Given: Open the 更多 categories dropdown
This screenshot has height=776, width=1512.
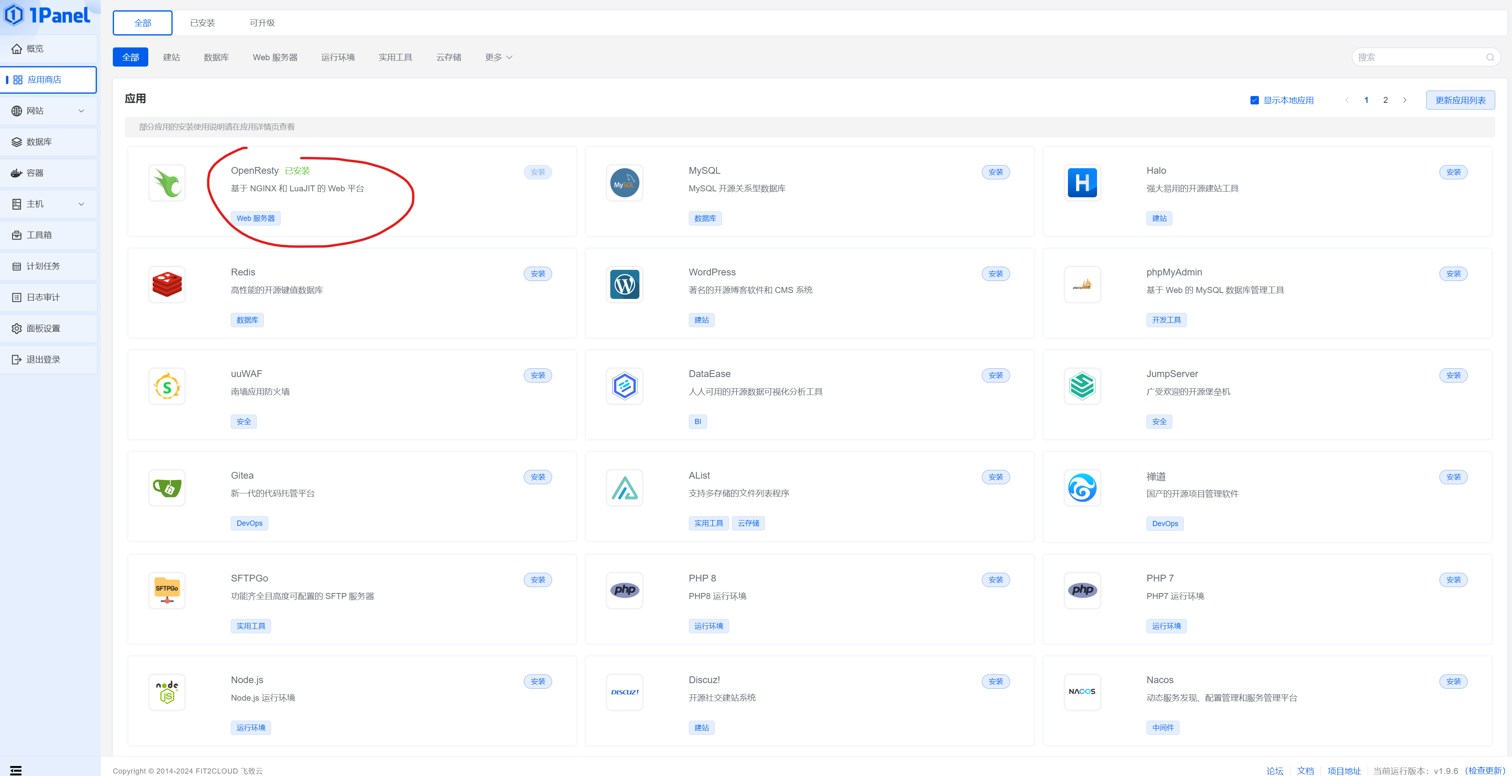Looking at the screenshot, I should click(498, 57).
